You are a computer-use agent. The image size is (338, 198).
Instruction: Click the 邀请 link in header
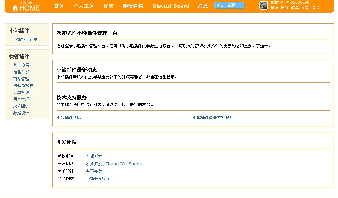[275, 8]
